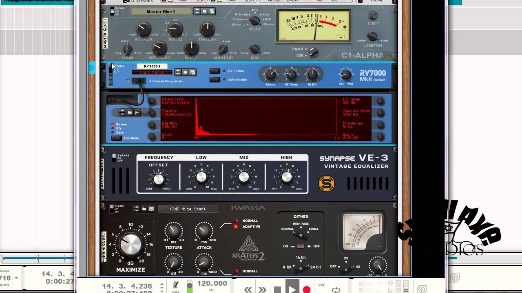The width and height of the screenshot is (522, 293).
Task: Click the VE-3 Low knob
Action: (x=201, y=177)
